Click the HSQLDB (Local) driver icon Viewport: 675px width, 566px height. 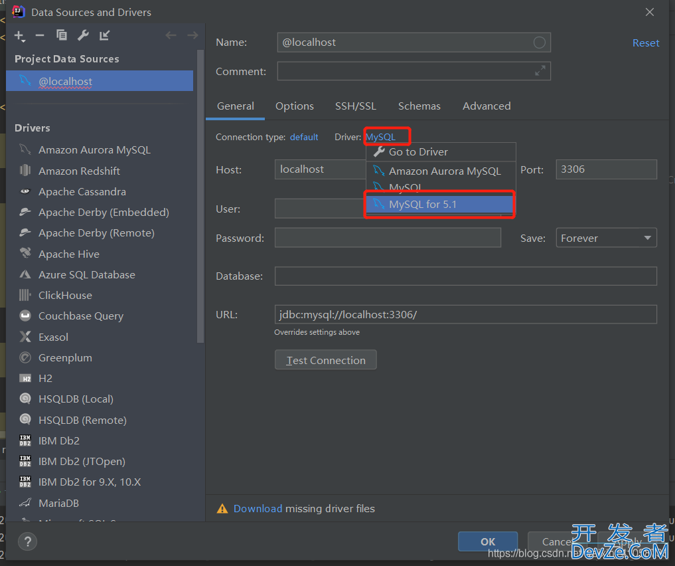click(x=25, y=399)
